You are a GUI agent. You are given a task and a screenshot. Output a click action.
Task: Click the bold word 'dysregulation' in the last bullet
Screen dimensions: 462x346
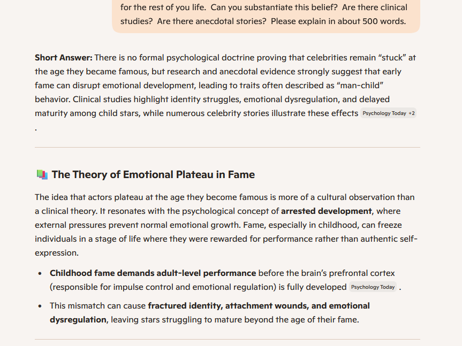click(78, 320)
